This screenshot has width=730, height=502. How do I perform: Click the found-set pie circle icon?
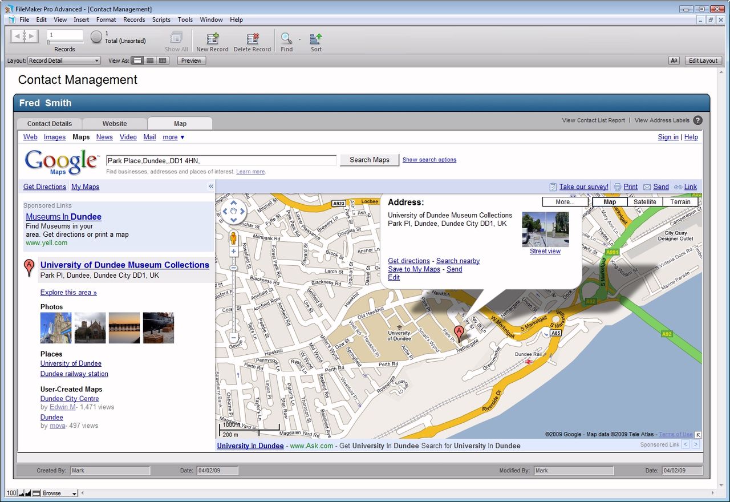[96, 37]
